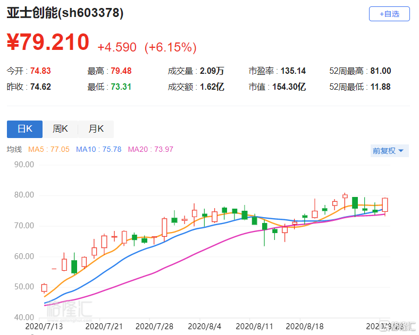
Task: Click the P/E ratio value 135.14
Action: (x=293, y=71)
